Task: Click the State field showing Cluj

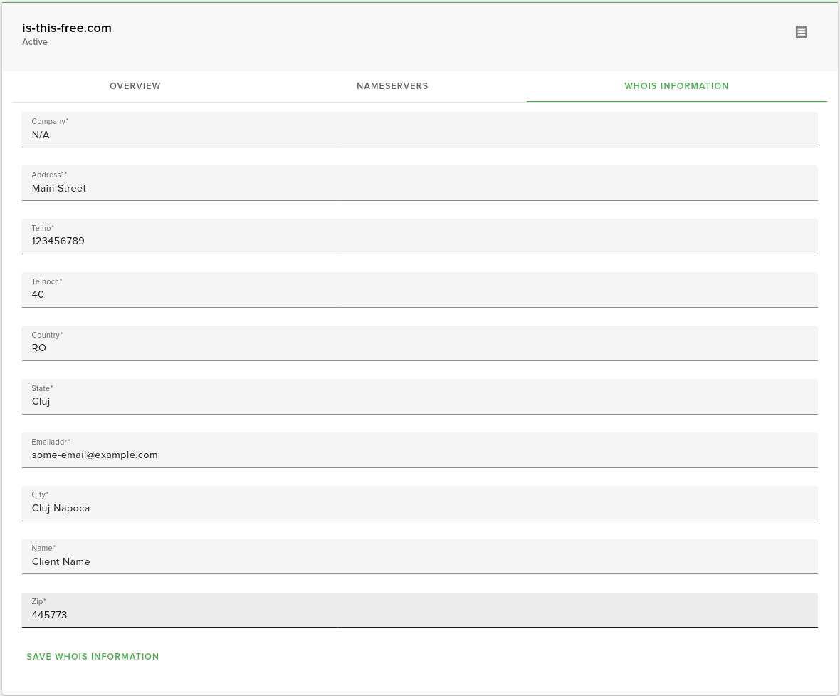Action: (x=420, y=401)
